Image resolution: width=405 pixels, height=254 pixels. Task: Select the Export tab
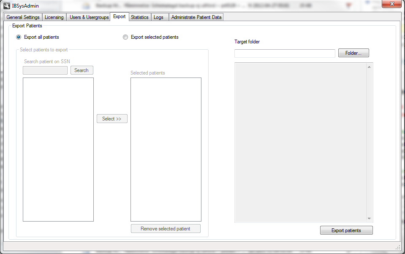pyautogui.click(x=120, y=16)
